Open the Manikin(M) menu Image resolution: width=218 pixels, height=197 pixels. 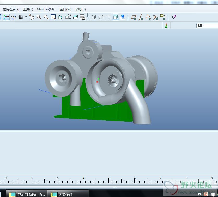[x=46, y=9]
